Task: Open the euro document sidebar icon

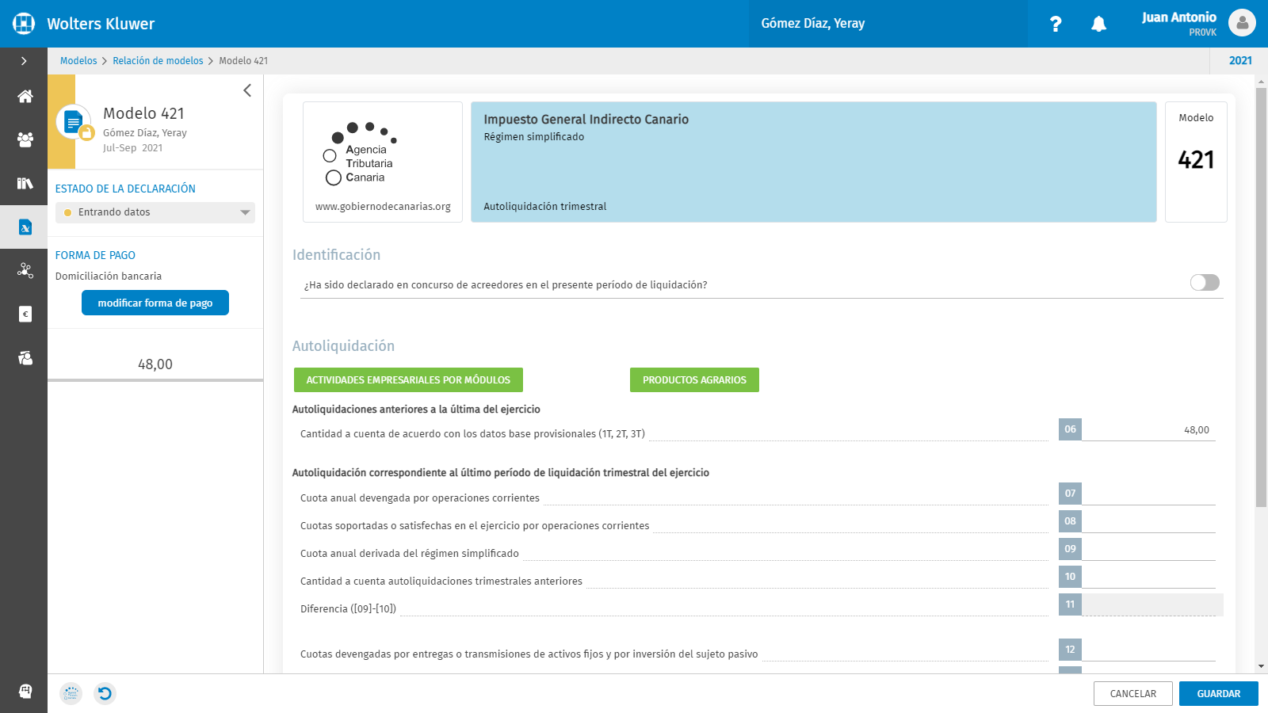Action: 25,315
